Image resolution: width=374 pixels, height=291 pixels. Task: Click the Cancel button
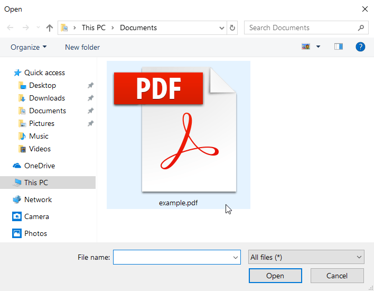(337, 276)
